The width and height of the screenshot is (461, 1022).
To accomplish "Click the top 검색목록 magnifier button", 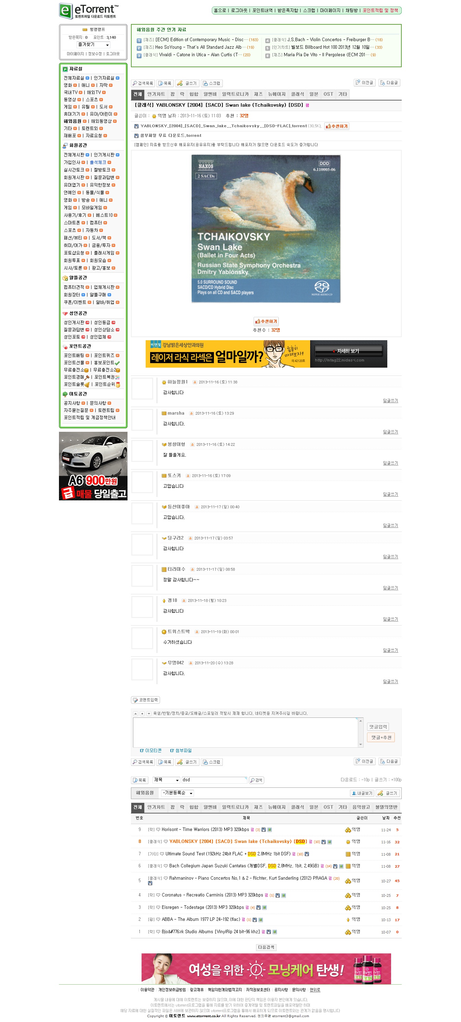I will click(x=143, y=83).
